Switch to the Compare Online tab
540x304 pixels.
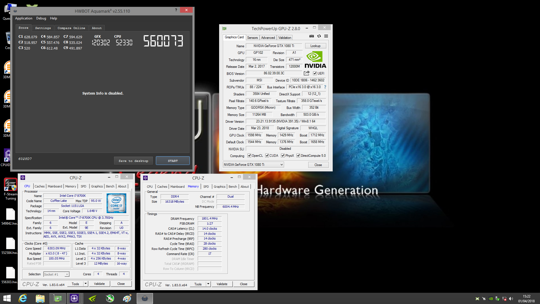(x=71, y=28)
